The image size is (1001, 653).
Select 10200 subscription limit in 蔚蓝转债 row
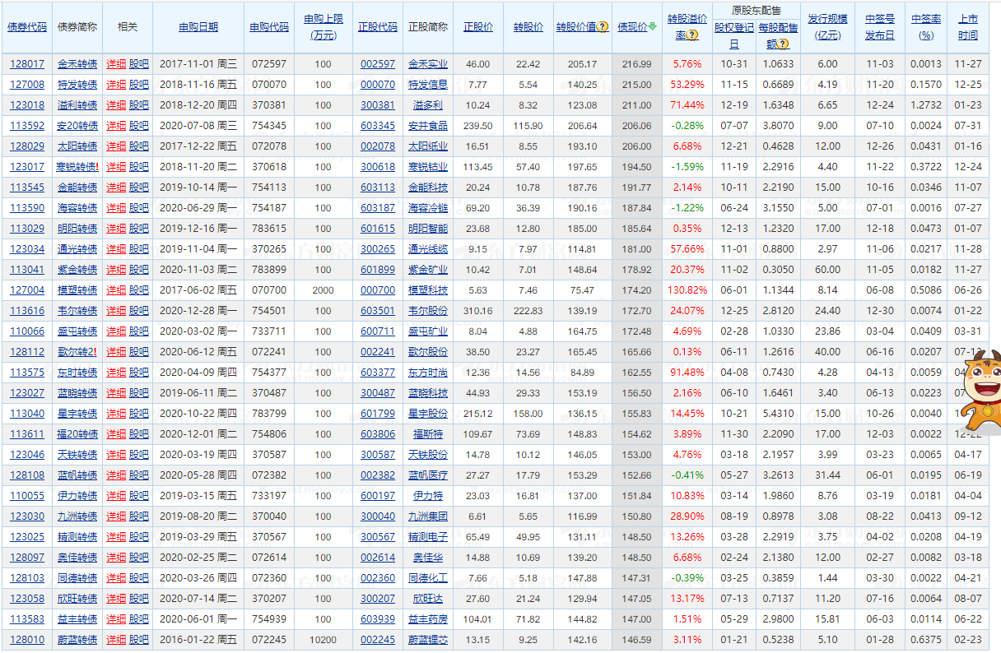pyautogui.click(x=324, y=640)
